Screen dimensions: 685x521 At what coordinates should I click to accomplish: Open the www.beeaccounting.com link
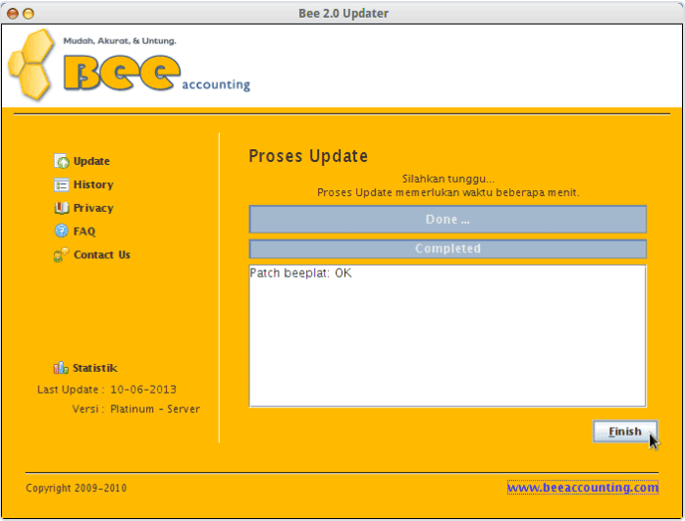click(x=583, y=488)
